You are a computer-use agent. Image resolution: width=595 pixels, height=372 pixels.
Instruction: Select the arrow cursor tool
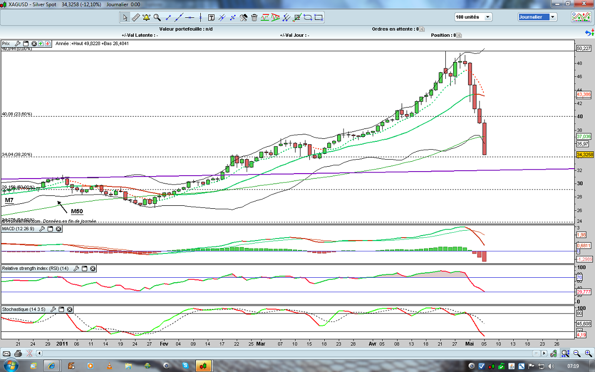click(x=125, y=17)
